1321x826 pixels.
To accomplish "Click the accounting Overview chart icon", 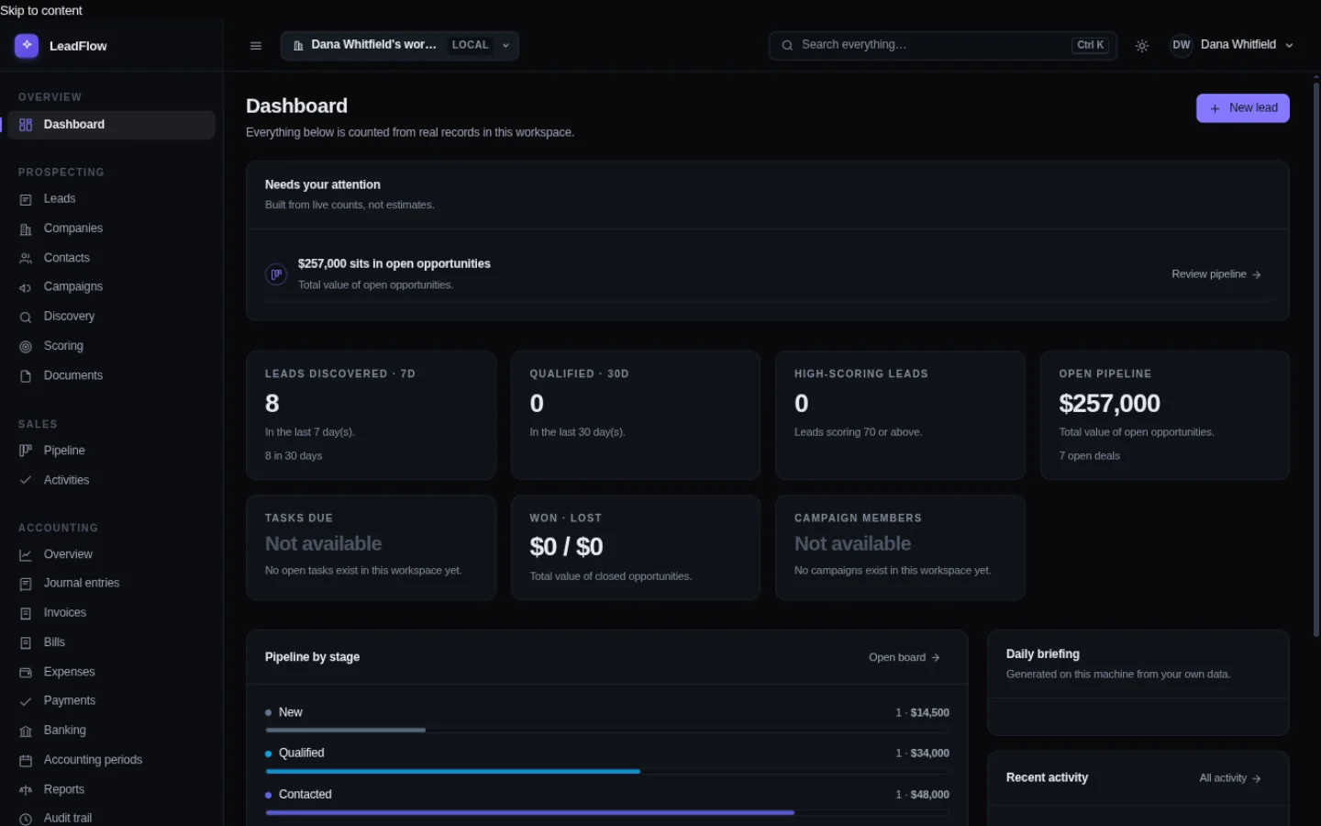I will tap(26, 554).
